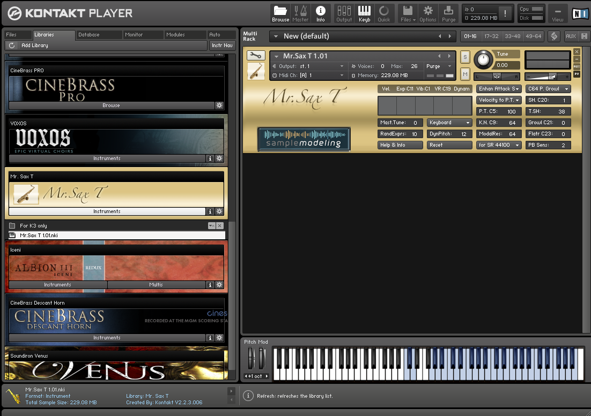Switch rack to page 33-48
This screenshot has width=591, height=416.
coord(512,36)
